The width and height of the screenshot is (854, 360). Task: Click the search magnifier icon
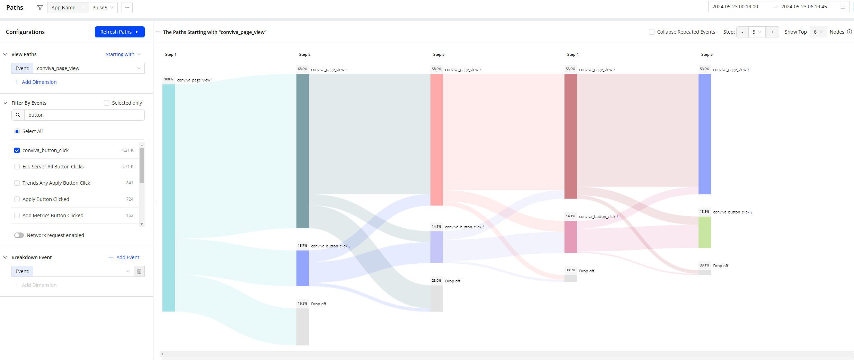tap(18, 115)
